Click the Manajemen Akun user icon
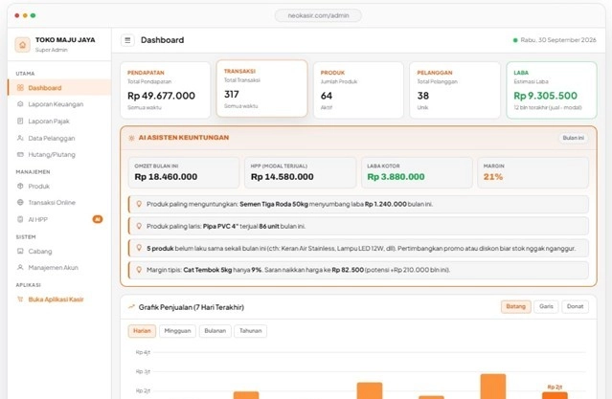612x399 pixels. [x=20, y=268]
